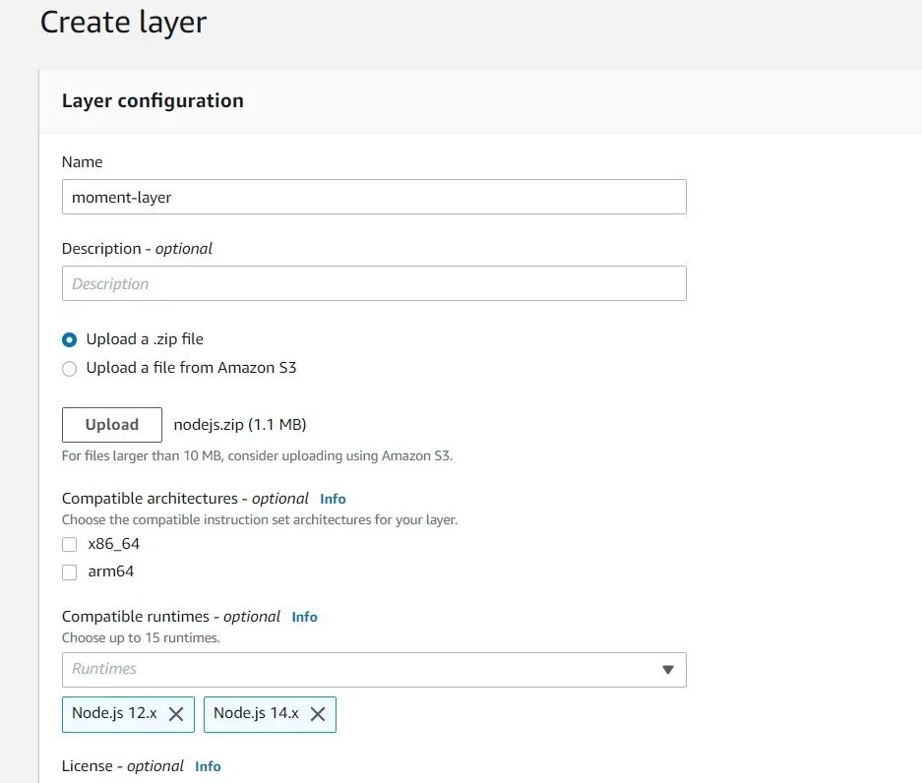The width and height of the screenshot is (922, 783).
Task: Enable the arm64 architecture checkbox
Action: click(x=69, y=572)
